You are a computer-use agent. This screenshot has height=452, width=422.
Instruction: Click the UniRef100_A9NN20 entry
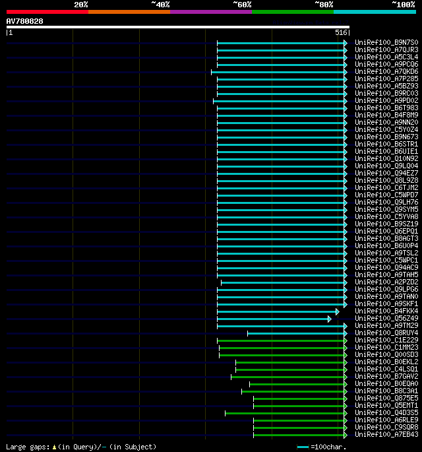[x=386, y=123]
